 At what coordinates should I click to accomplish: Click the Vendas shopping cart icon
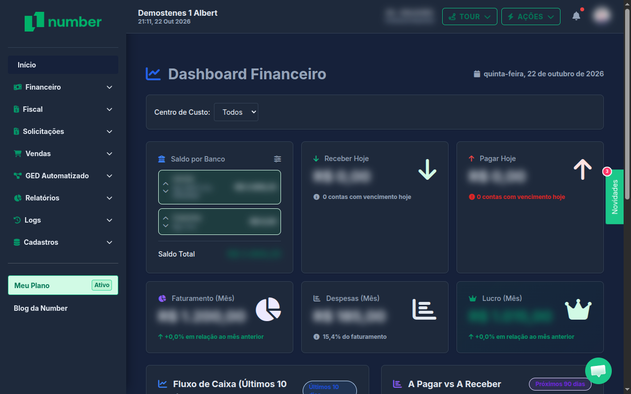tap(18, 154)
